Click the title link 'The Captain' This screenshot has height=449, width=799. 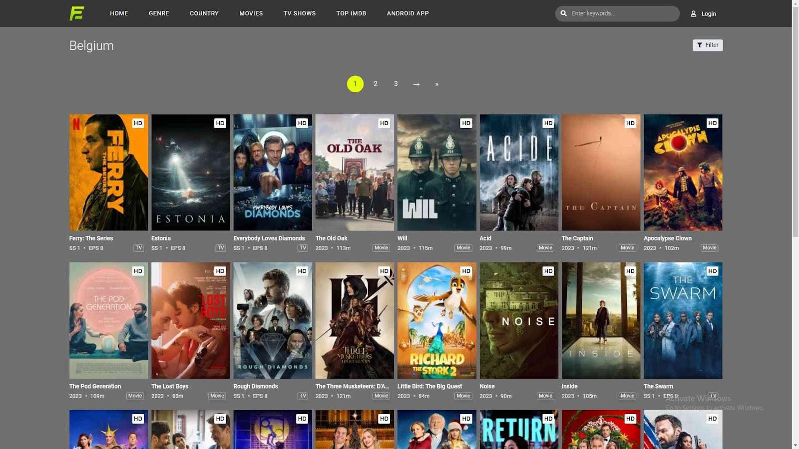pyautogui.click(x=577, y=238)
